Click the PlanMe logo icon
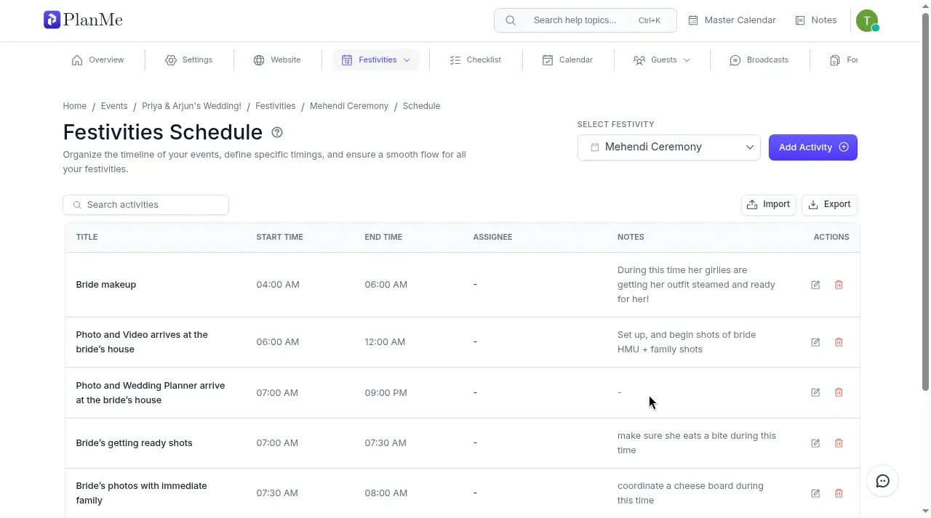This screenshot has width=931, height=518. pyautogui.click(x=52, y=20)
